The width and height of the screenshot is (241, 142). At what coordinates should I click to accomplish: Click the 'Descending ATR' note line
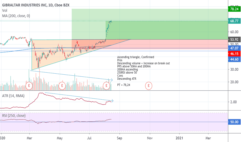(x=127, y=79)
